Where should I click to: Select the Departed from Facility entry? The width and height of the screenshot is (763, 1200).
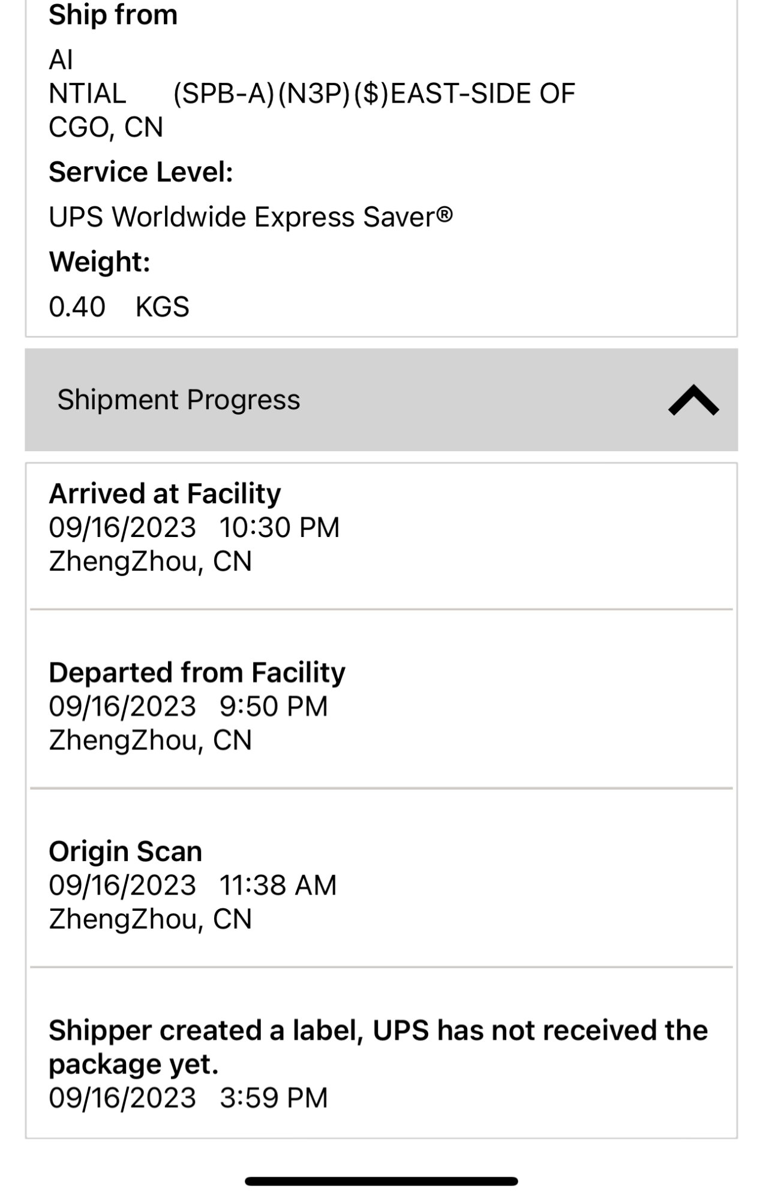point(197,673)
